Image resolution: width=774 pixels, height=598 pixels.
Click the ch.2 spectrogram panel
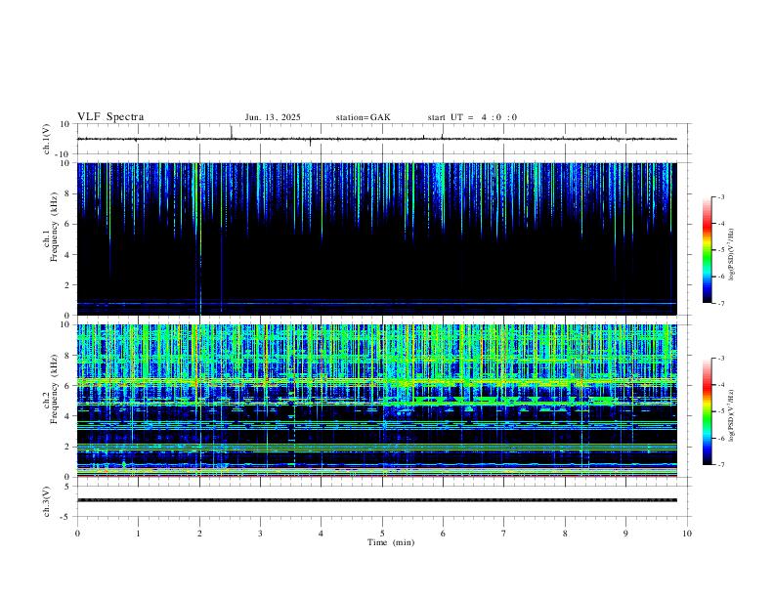click(376, 401)
